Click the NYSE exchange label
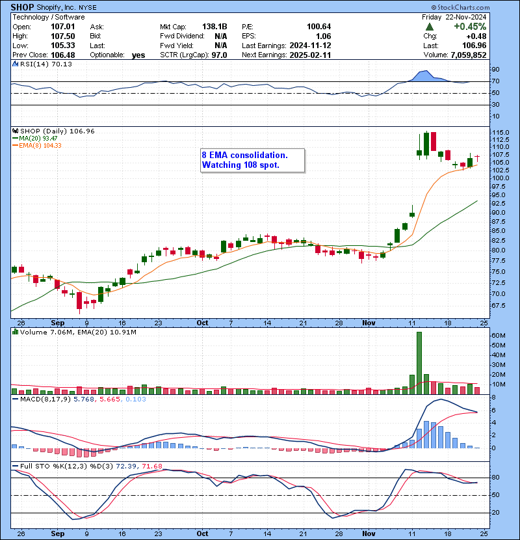The width and height of the screenshot is (520, 540). 87,8
